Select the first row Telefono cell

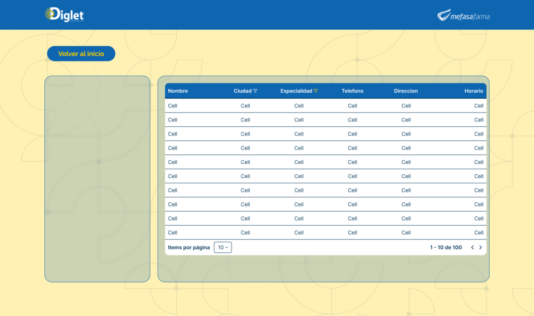[353, 106]
